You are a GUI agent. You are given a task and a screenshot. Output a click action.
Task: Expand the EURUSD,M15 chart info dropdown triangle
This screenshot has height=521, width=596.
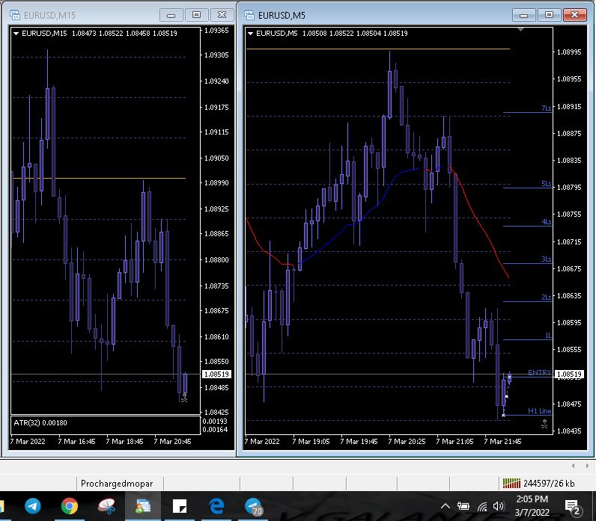(x=16, y=34)
